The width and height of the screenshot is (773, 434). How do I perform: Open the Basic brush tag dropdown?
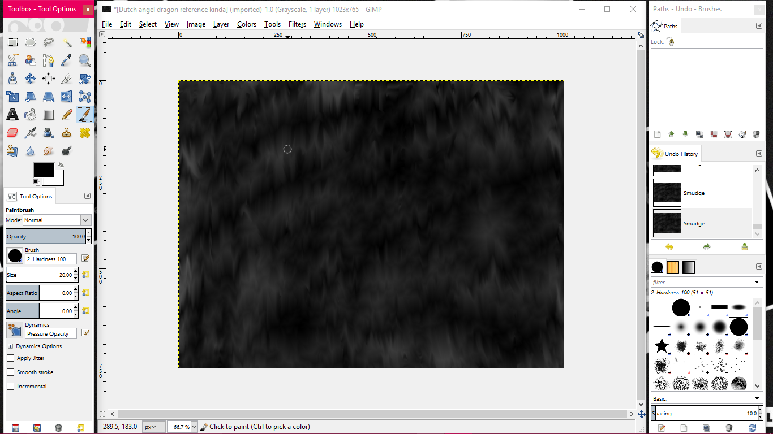[x=707, y=399]
